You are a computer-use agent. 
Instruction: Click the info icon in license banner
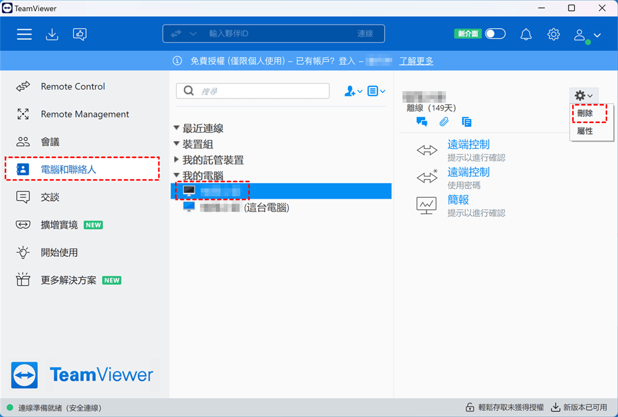tap(177, 61)
